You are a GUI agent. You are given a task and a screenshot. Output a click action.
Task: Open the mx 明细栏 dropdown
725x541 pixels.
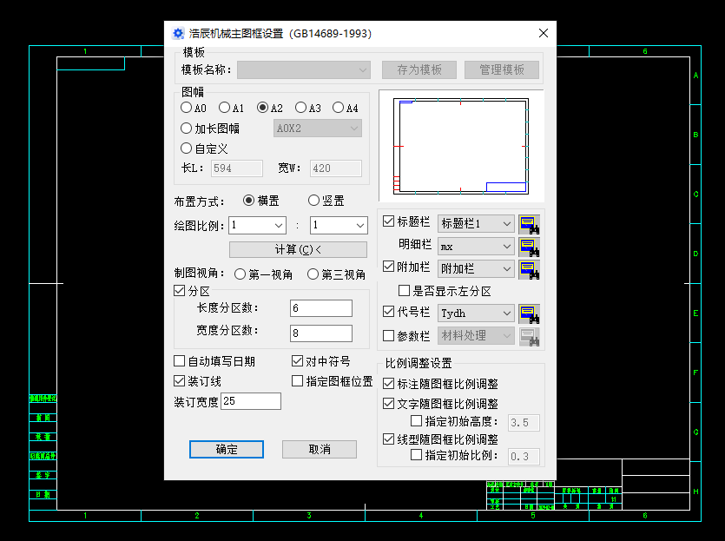click(476, 247)
